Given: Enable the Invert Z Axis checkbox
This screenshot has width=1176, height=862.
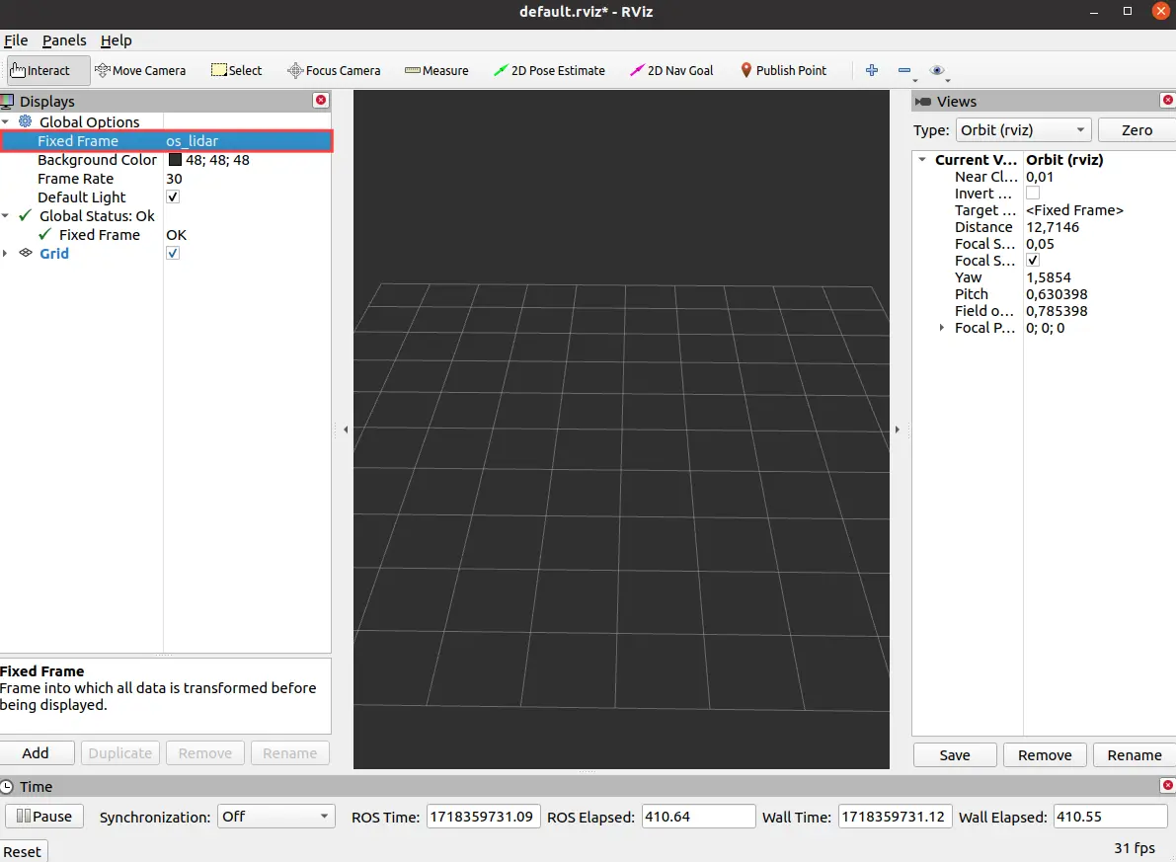Looking at the screenshot, I should pyautogui.click(x=1033, y=194).
